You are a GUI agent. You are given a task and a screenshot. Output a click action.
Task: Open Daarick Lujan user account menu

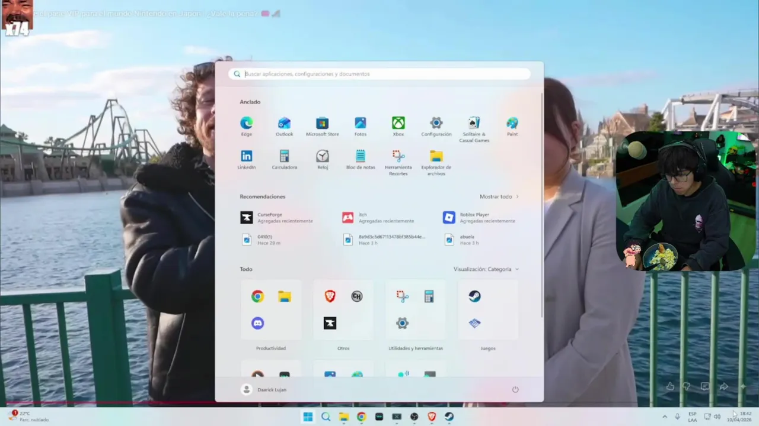click(x=264, y=389)
